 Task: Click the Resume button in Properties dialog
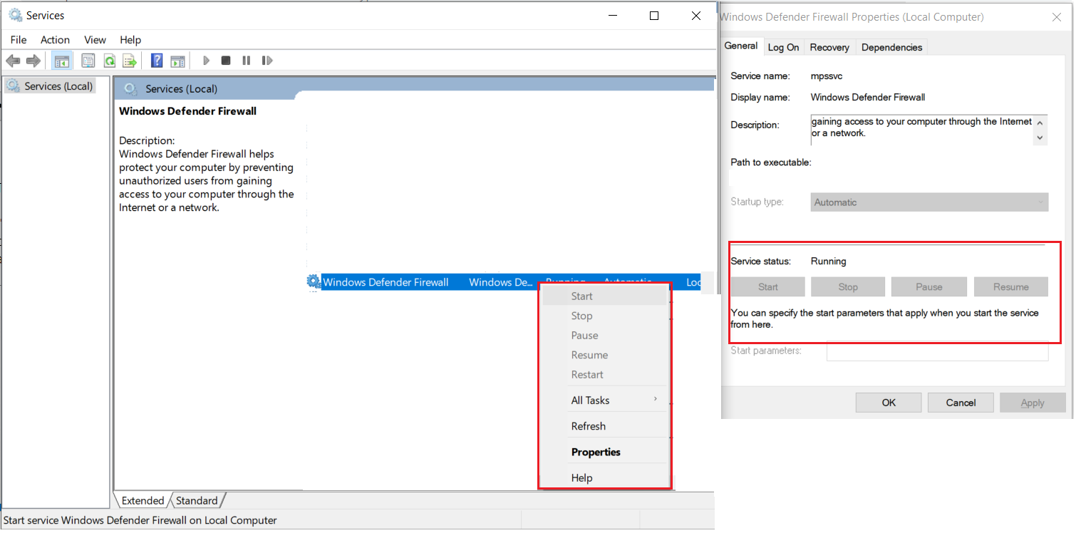(1011, 287)
